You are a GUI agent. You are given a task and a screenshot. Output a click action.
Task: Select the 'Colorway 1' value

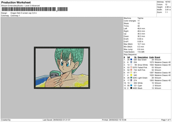pos(15,16)
